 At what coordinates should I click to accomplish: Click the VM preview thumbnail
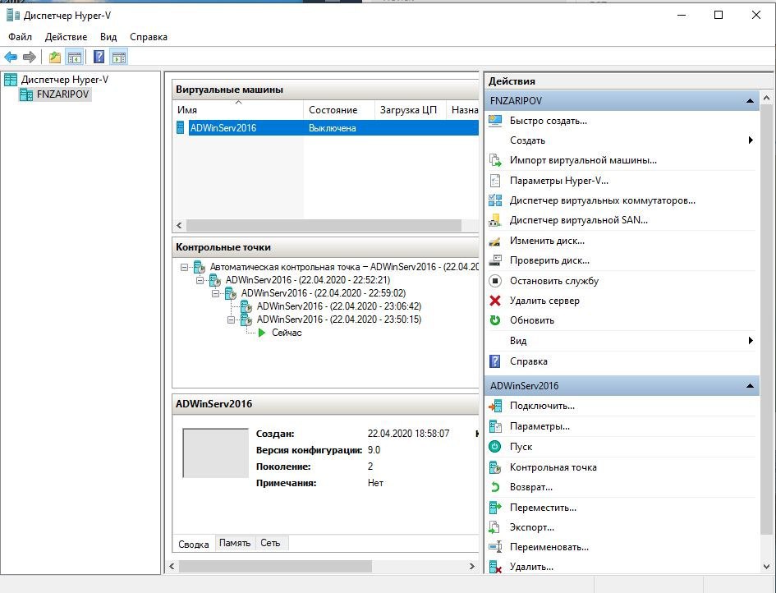tap(215, 453)
